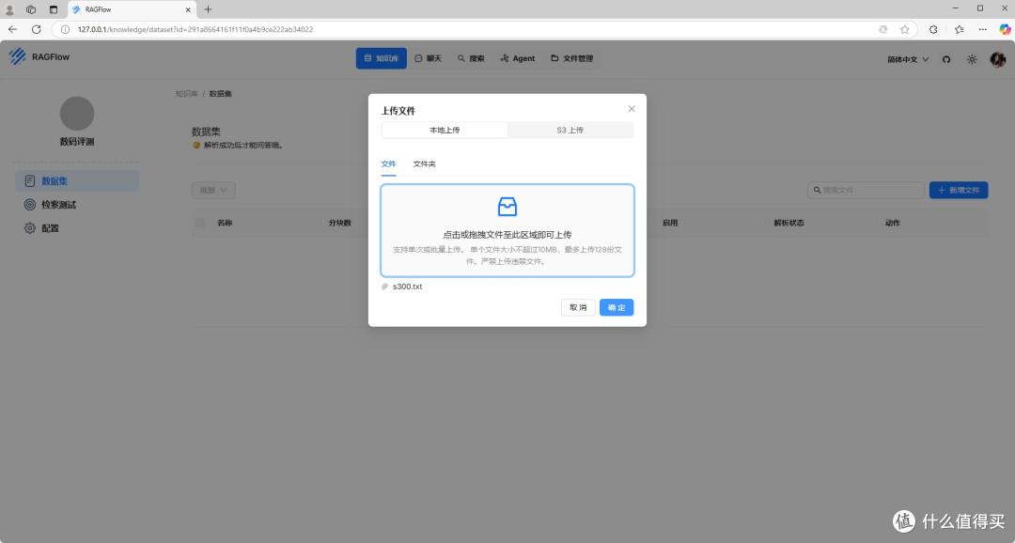
Task: Toggle the light/dark theme sun icon
Action: (972, 59)
